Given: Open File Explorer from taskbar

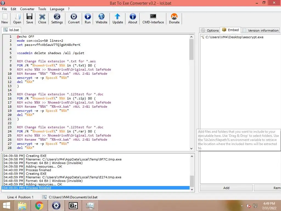Looking at the screenshot, I should coord(22,206).
